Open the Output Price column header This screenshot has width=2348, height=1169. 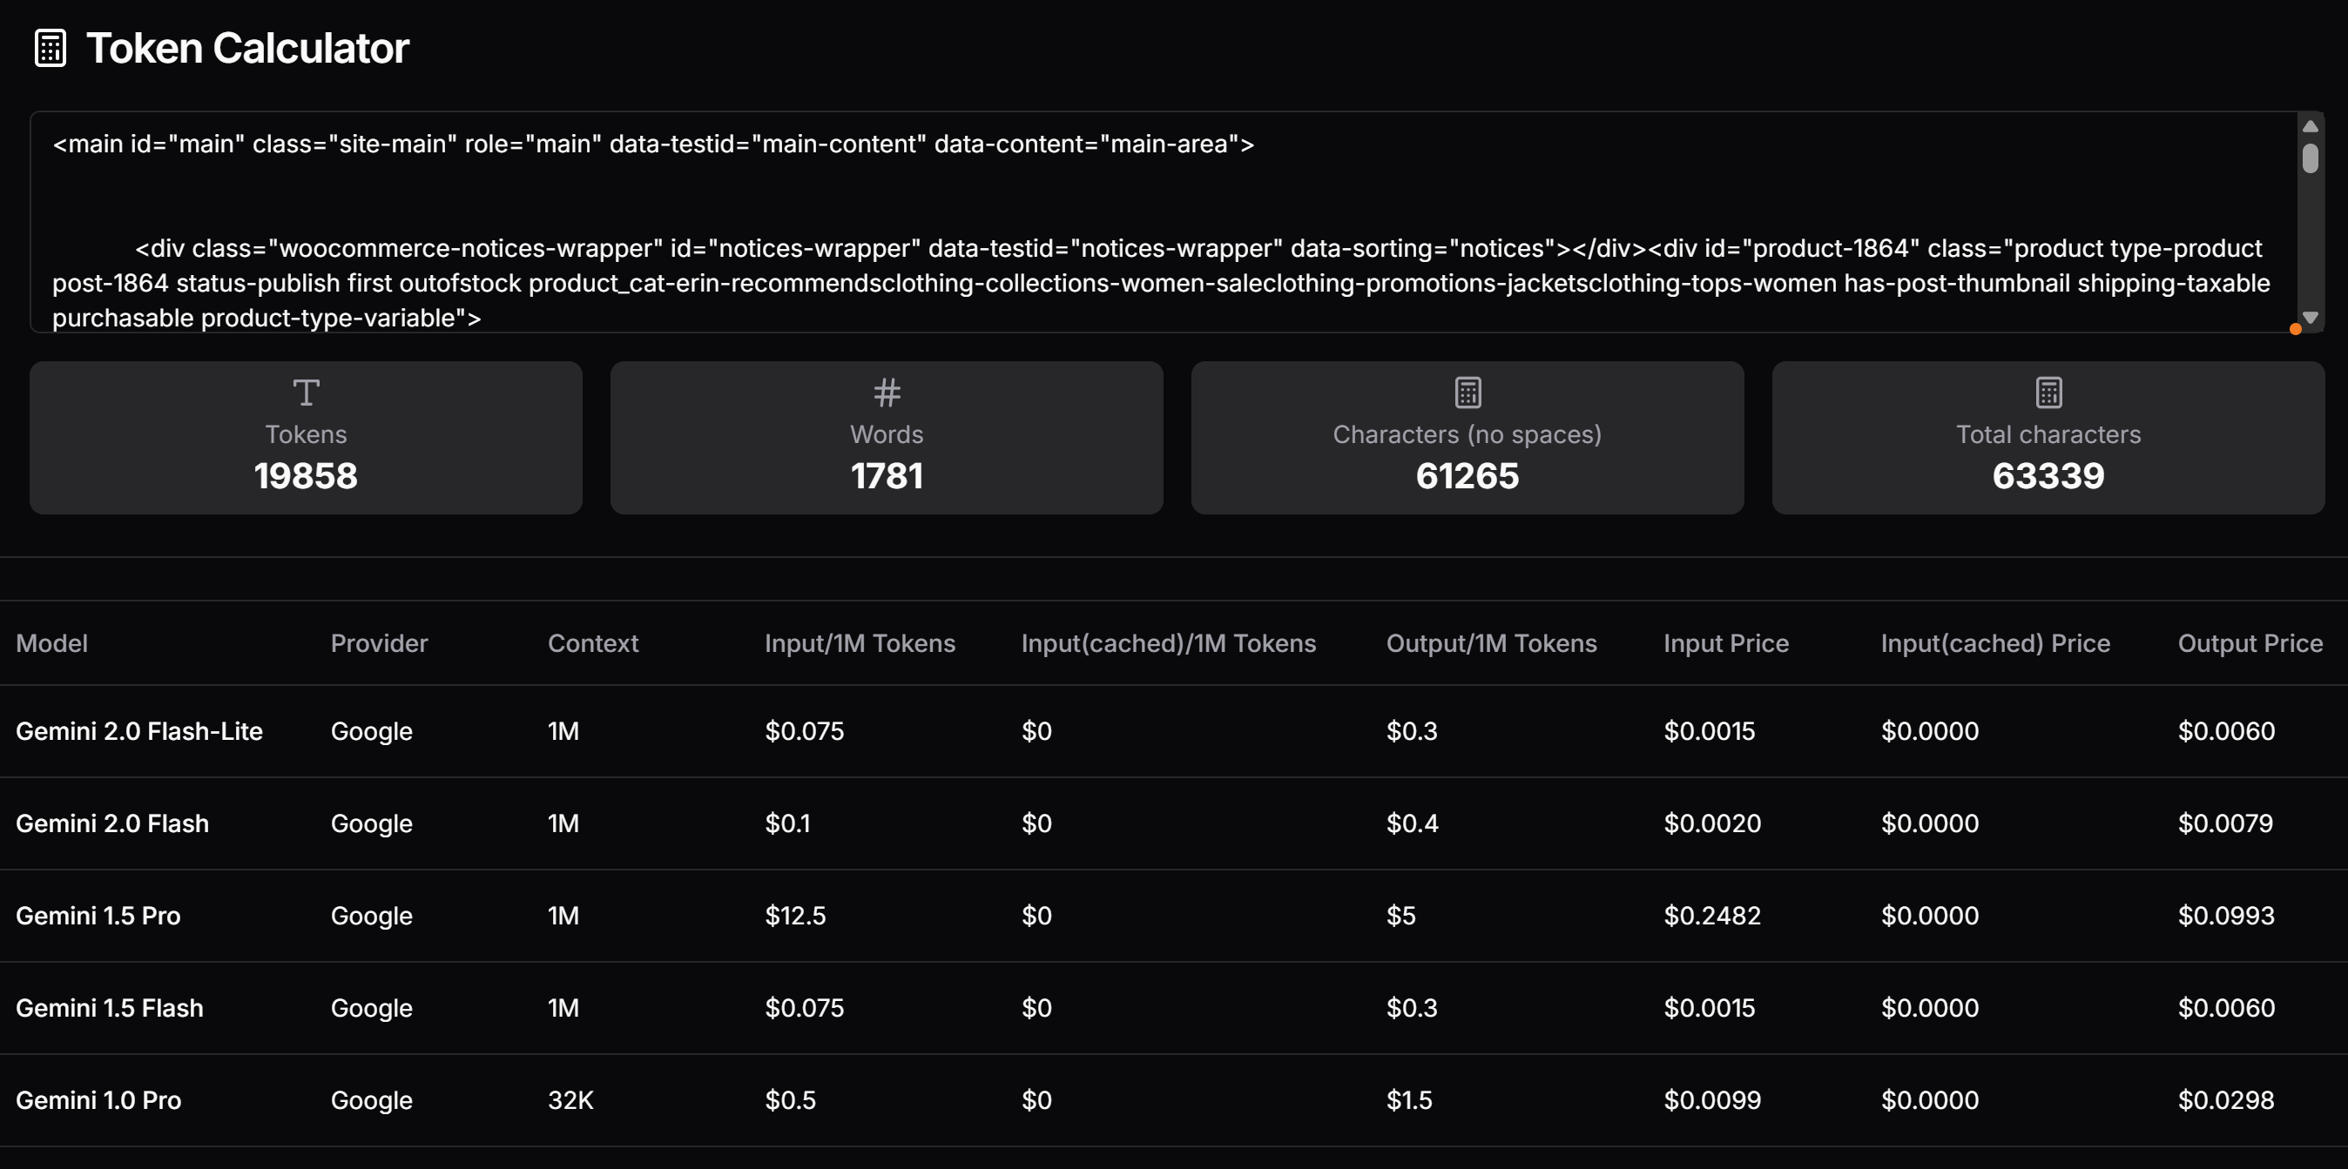coord(2250,642)
